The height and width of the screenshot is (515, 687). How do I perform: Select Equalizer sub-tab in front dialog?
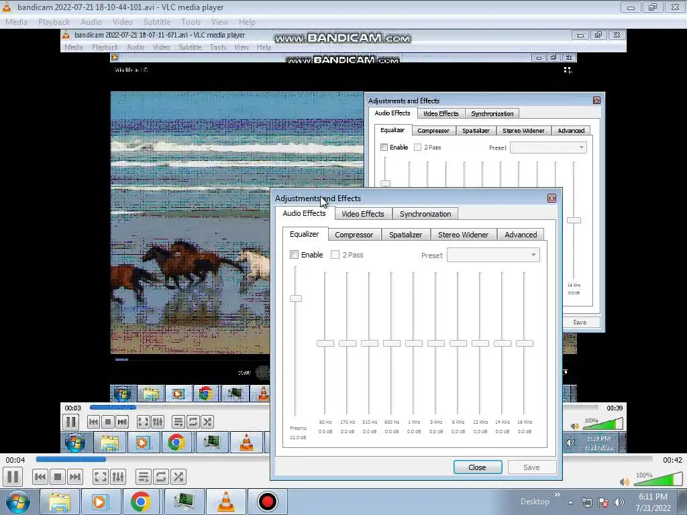(x=305, y=234)
